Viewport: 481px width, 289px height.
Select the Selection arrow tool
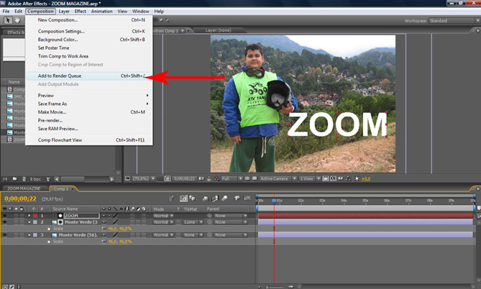[6, 21]
